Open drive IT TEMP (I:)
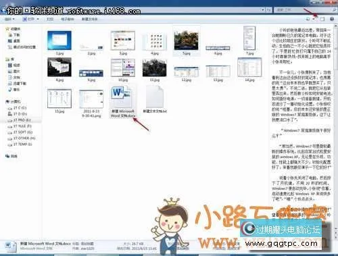This screenshot has width=338, height=256. coord(20,145)
